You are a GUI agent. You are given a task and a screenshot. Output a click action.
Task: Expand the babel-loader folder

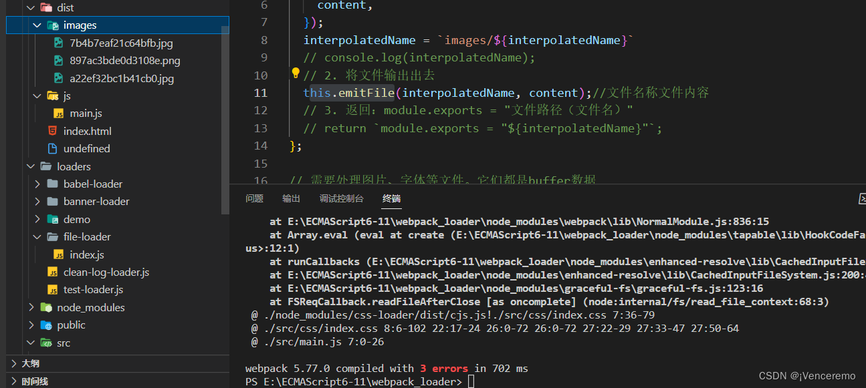pos(38,183)
